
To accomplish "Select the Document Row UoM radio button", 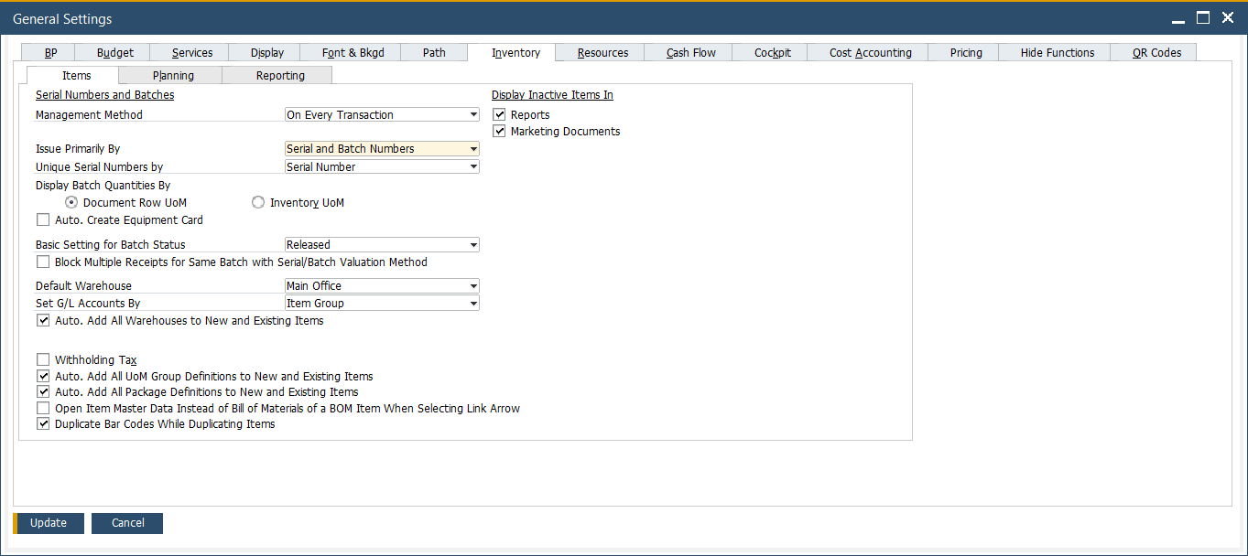I will (71, 202).
